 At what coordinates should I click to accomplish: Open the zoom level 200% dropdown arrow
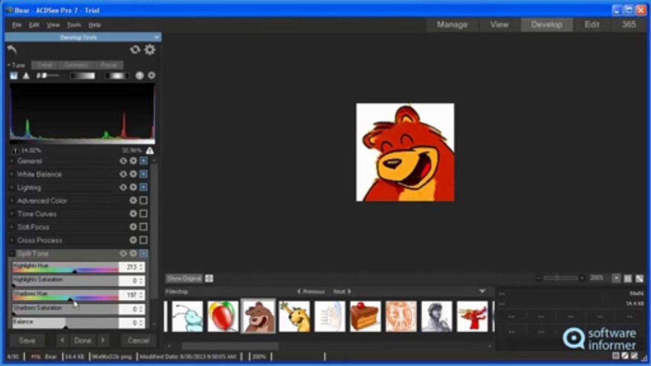click(616, 279)
